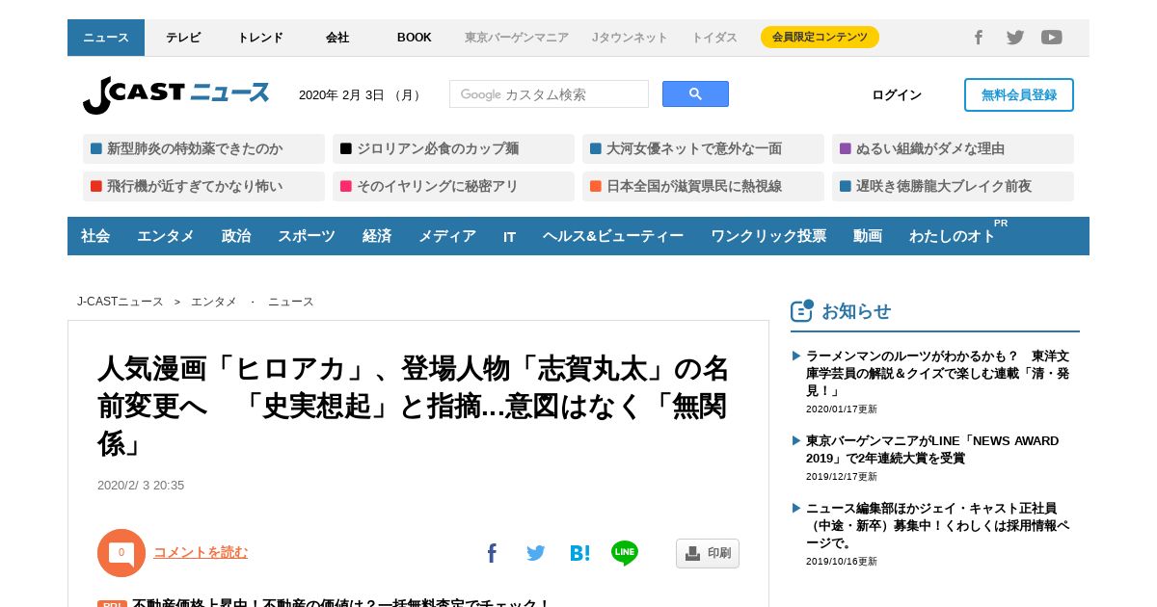
Task: Open 飛行機が近すぎてかなり怖い headline
Action: click(x=203, y=186)
